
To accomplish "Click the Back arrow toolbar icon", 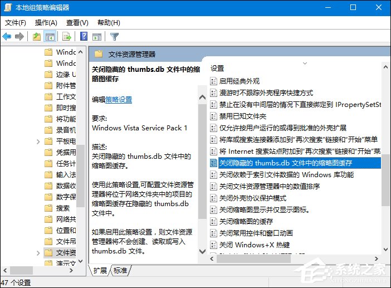I will [7, 37].
